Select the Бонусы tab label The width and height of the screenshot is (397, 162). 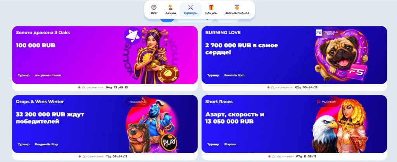pos(211,13)
